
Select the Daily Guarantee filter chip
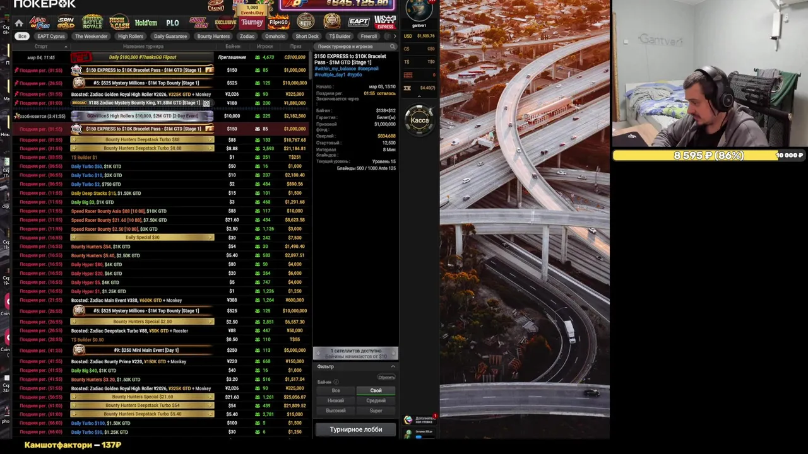pos(170,36)
